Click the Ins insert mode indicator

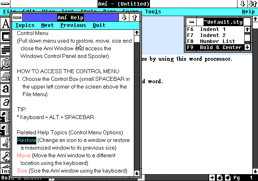pyautogui.click(x=5, y=171)
